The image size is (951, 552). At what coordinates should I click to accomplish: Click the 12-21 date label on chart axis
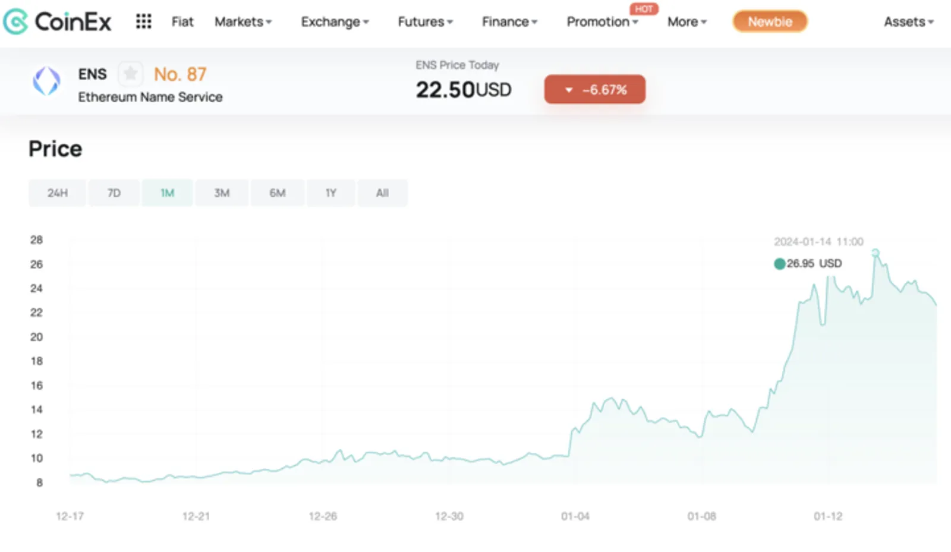click(x=196, y=516)
